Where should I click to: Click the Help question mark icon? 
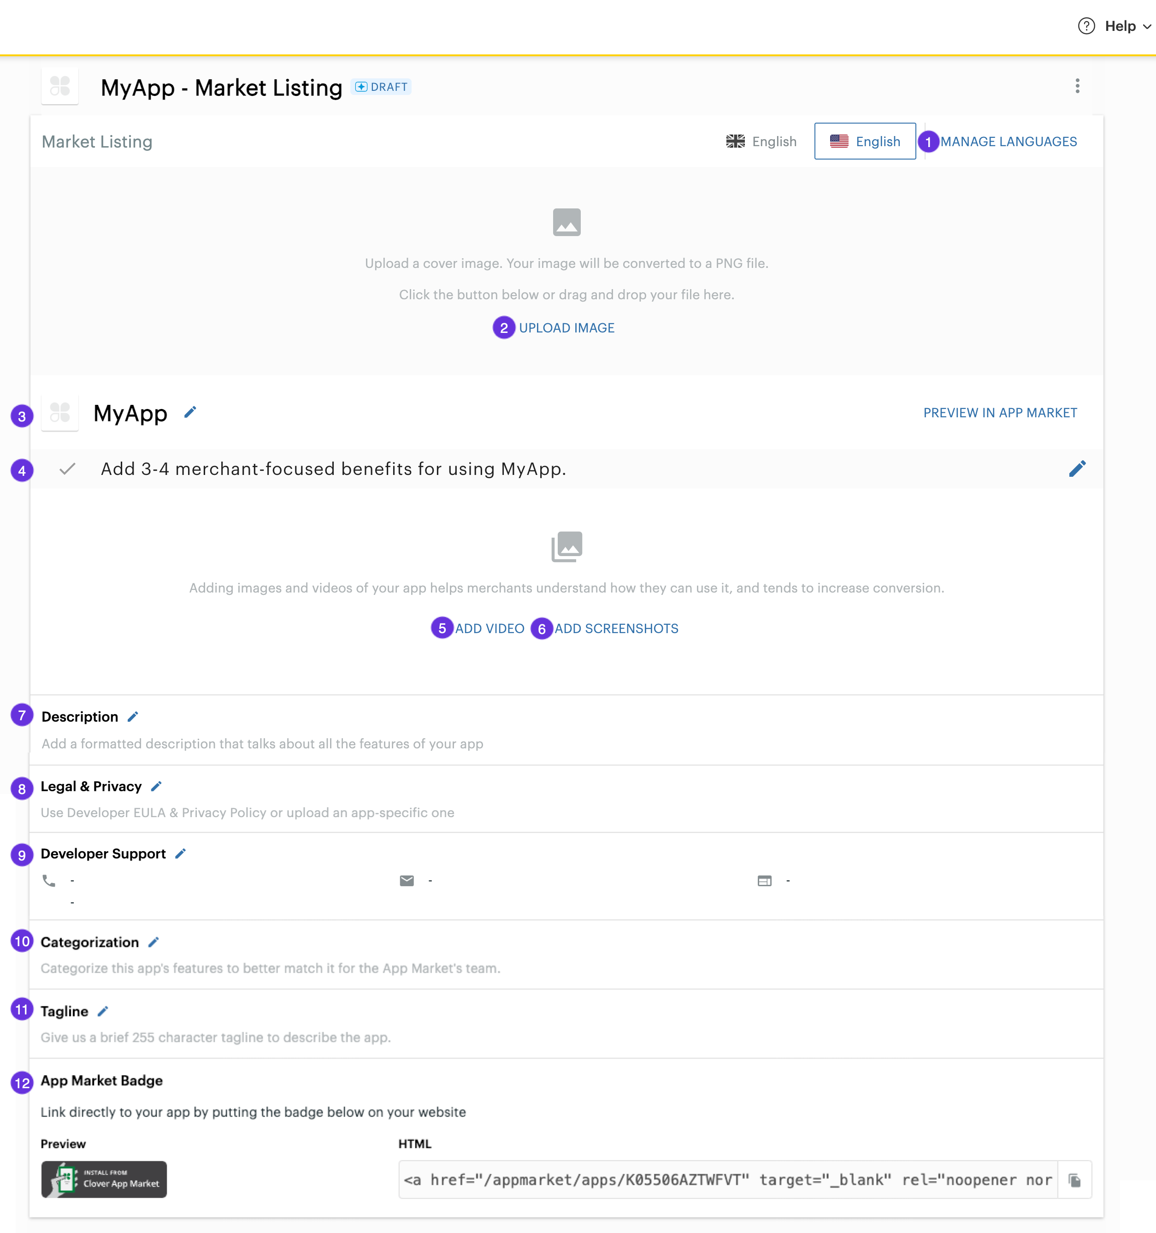pos(1086,26)
